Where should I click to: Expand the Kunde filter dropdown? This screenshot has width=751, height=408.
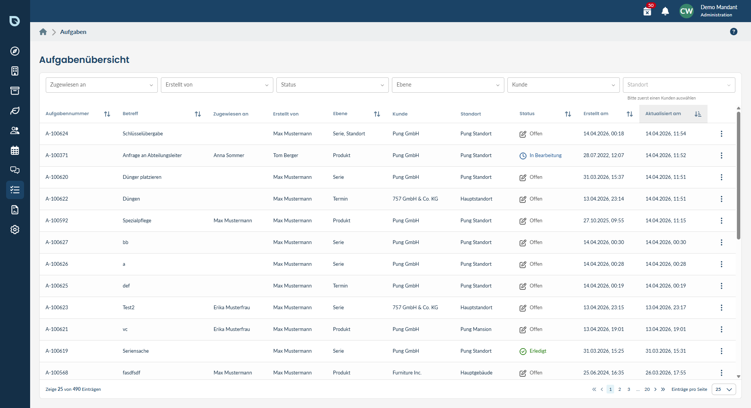point(563,85)
